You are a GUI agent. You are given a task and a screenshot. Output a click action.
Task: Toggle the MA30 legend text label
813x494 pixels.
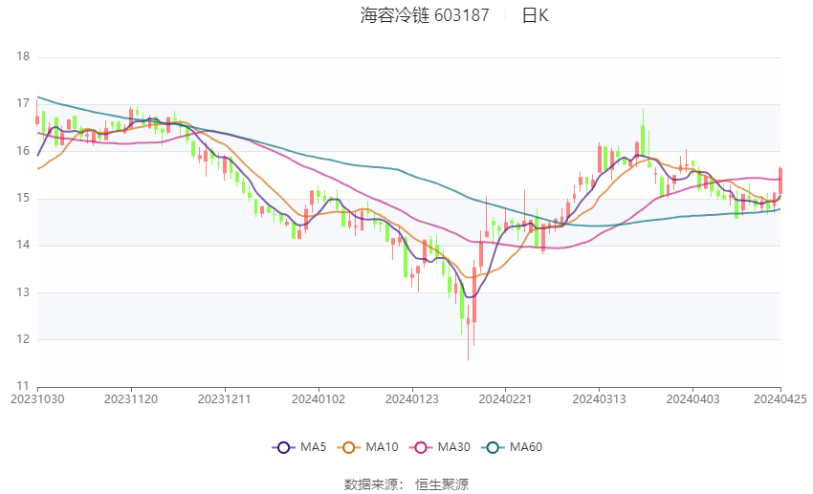tap(453, 446)
